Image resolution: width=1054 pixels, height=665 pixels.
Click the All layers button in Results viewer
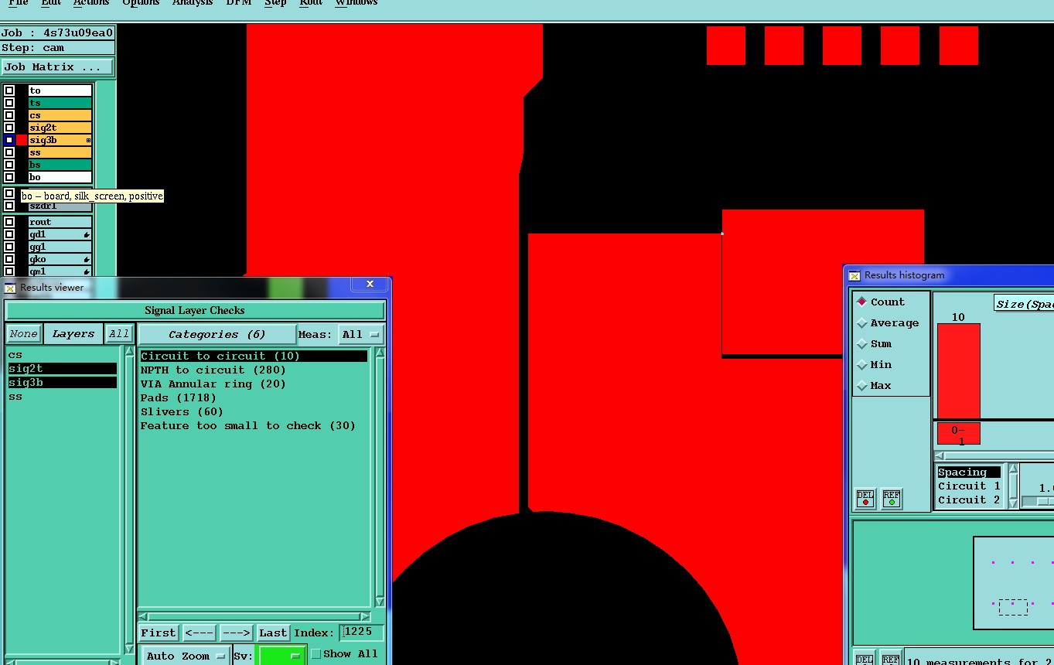(x=118, y=334)
